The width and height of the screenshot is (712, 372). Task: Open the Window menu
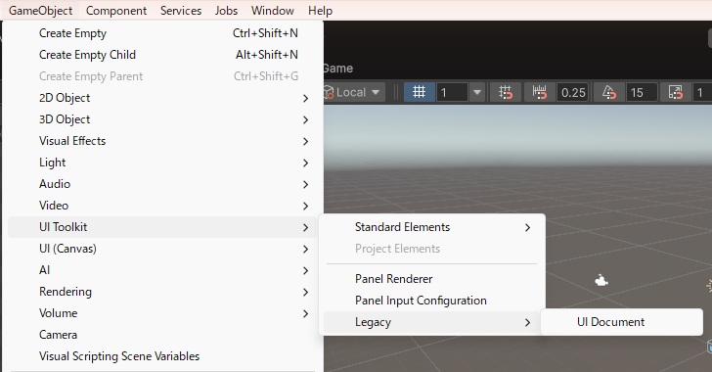coord(273,11)
